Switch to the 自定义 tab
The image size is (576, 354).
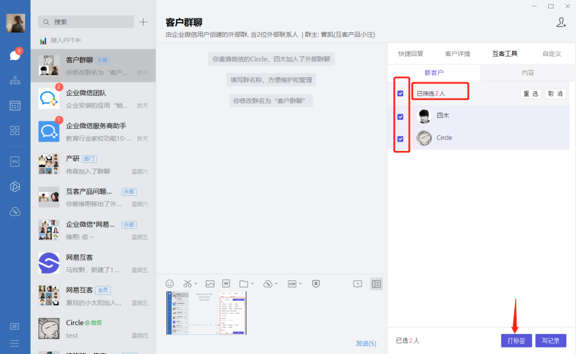coord(552,54)
